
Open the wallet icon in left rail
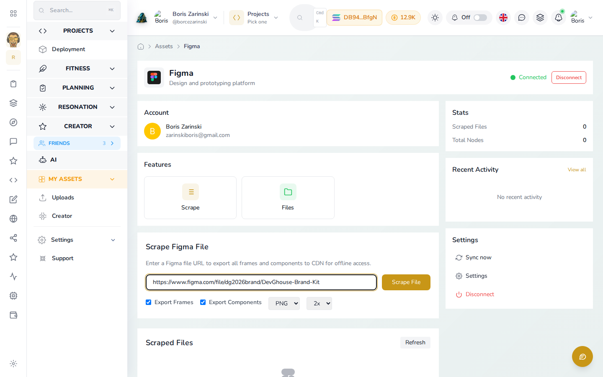pos(13,315)
